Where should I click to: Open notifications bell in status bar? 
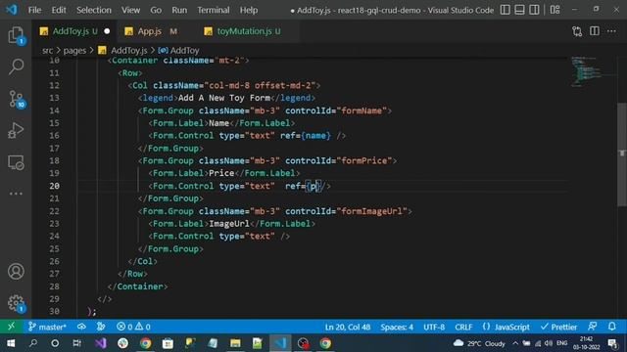pyautogui.click(x=611, y=327)
